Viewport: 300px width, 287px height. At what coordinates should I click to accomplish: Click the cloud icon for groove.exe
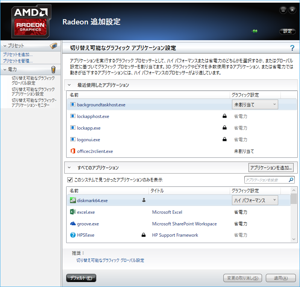73,224
